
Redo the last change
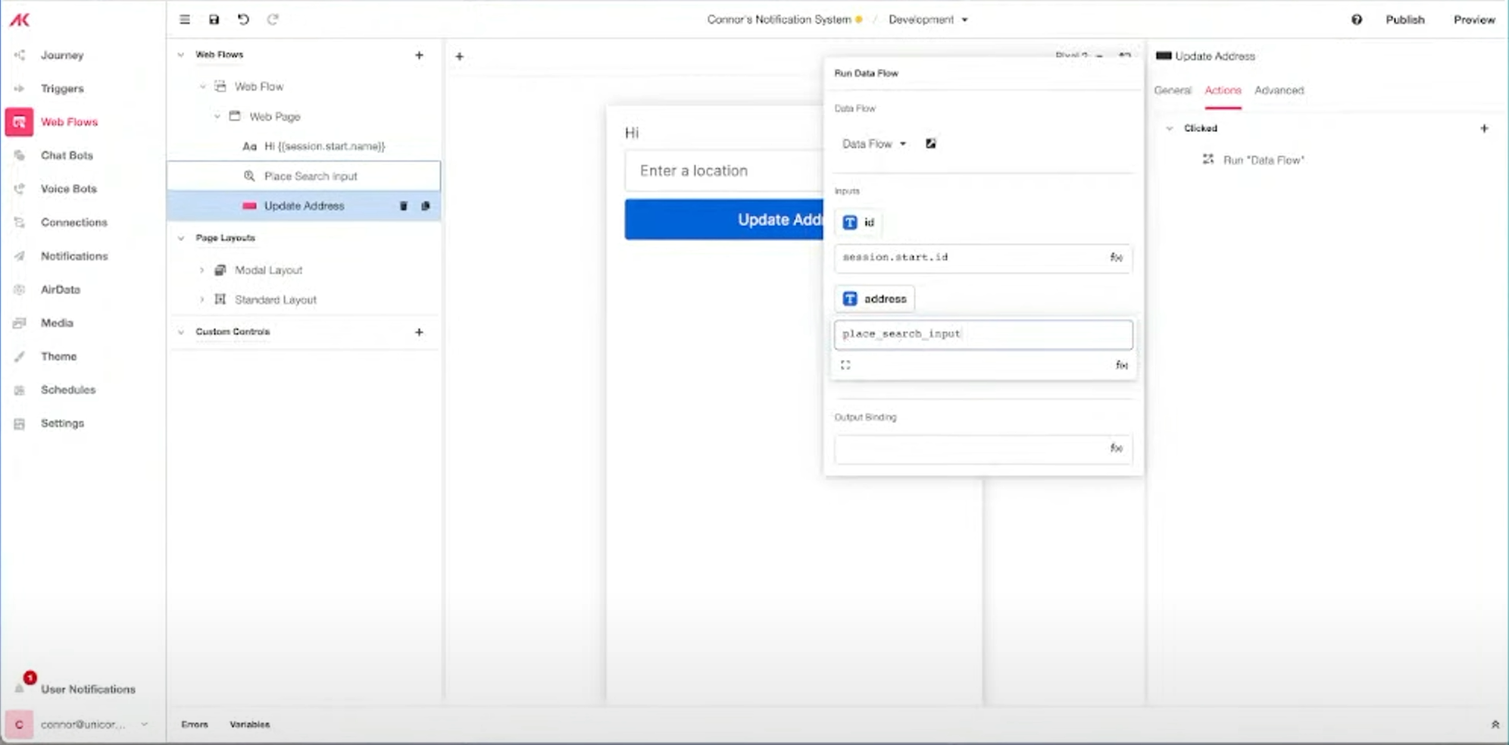click(272, 20)
